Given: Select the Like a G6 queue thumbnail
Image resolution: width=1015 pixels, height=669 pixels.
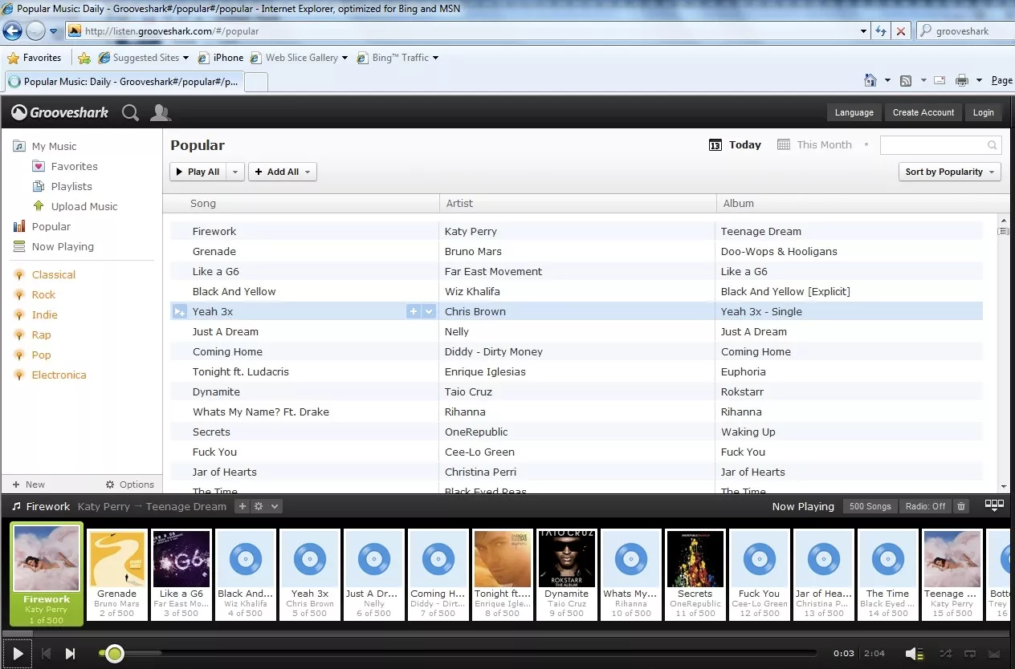Looking at the screenshot, I should coord(181,574).
